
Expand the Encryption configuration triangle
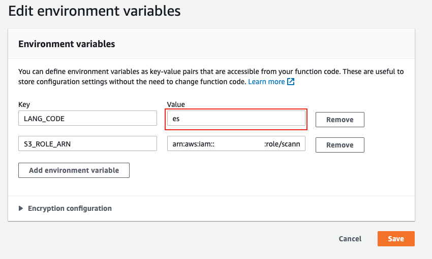tap(21, 208)
